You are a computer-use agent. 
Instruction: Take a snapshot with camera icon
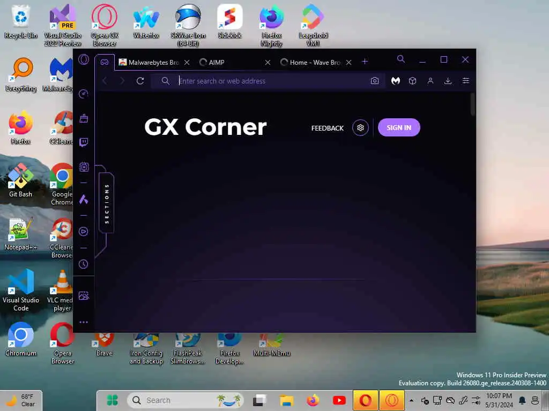click(x=375, y=81)
